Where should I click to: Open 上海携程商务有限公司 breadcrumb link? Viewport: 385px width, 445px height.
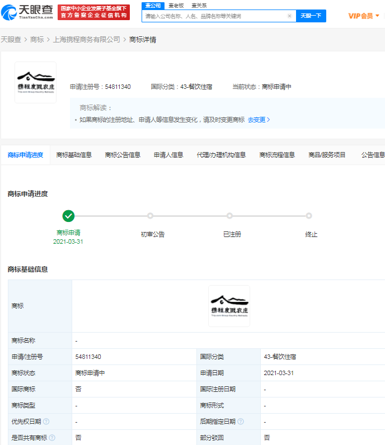click(86, 40)
